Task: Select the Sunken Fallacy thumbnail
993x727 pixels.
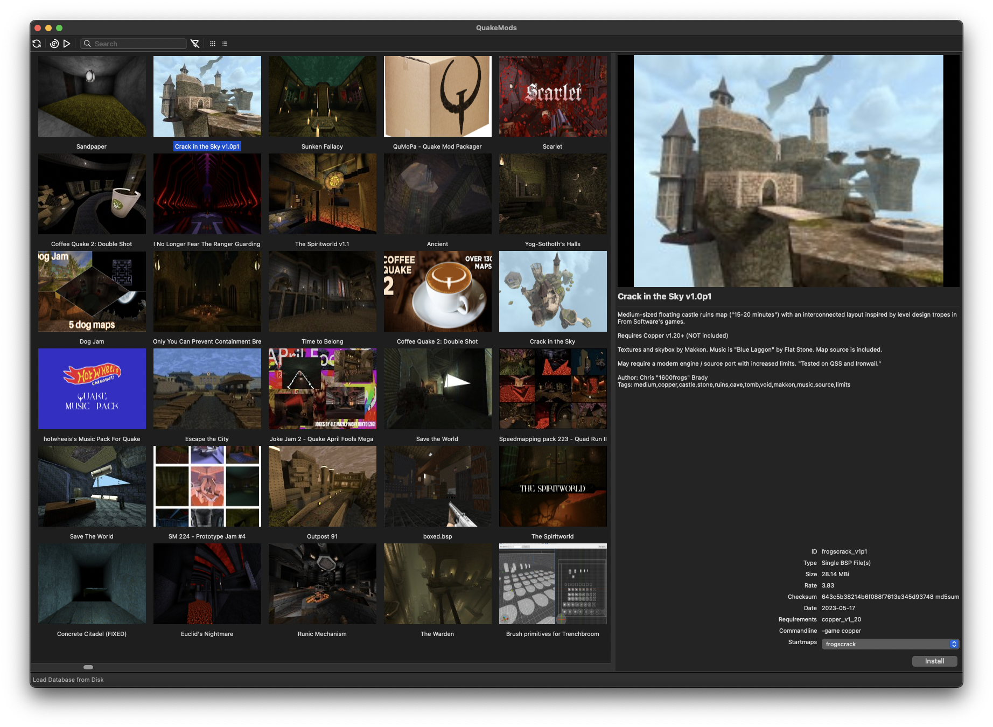Action: pos(322,96)
